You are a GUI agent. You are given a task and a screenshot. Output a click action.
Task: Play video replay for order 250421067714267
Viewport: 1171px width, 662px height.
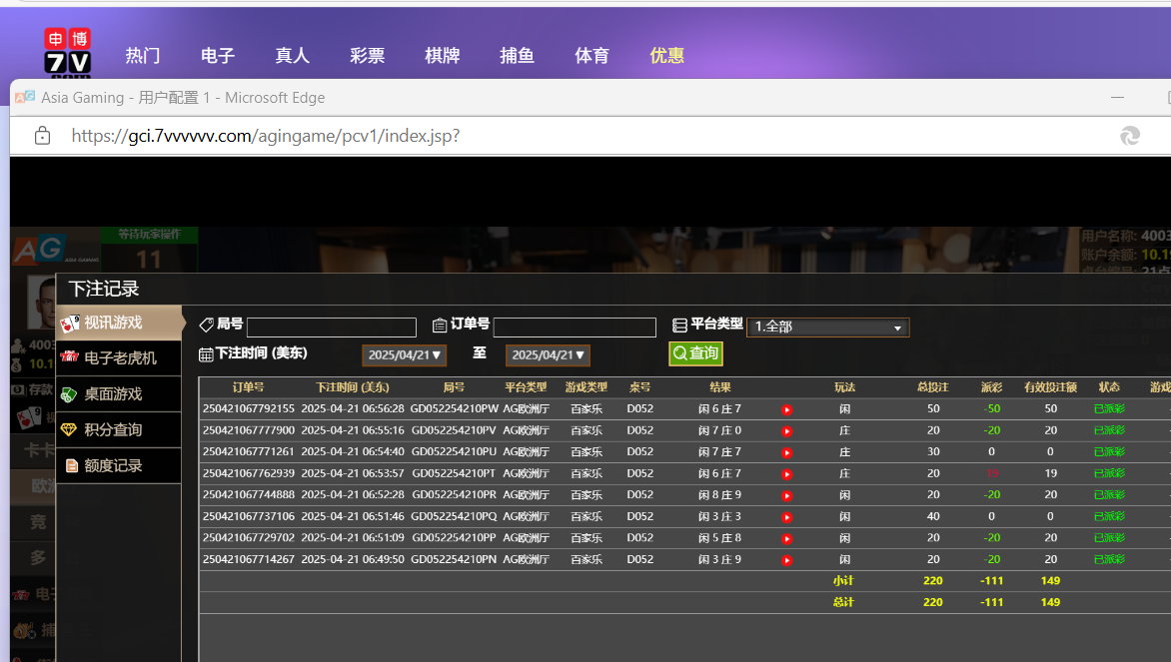tap(786, 560)
